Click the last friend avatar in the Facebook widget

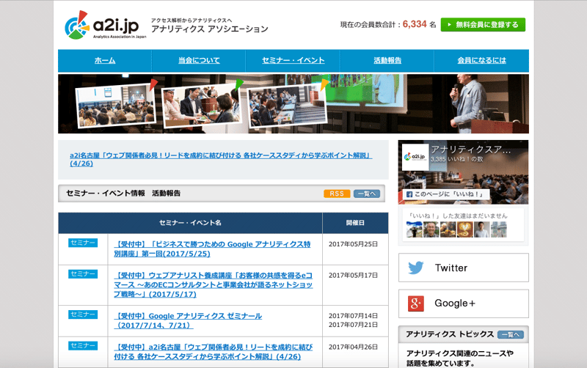point(499,229)
